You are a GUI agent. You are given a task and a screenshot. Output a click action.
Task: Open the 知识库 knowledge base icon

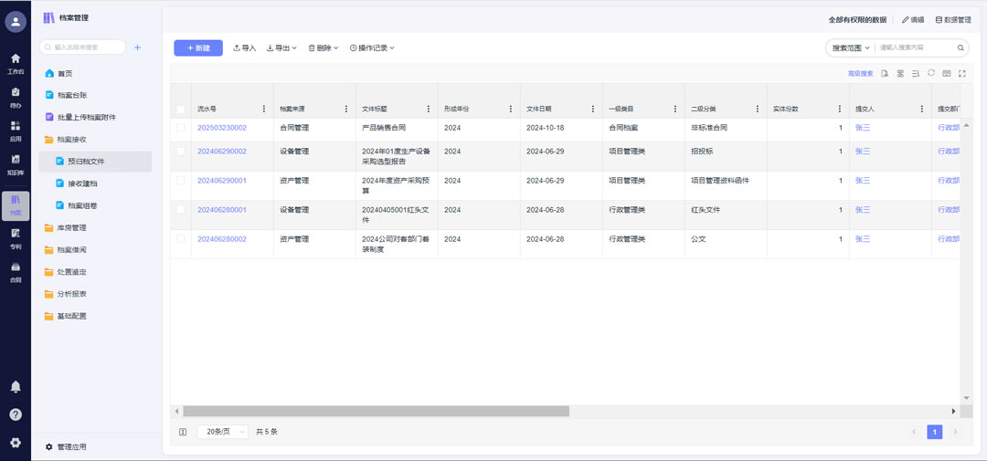(16, 162)
